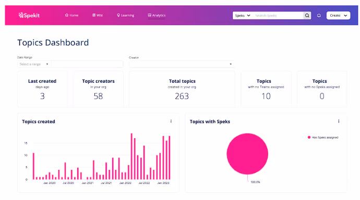Focus the Search Speks input field

[278, 16]
